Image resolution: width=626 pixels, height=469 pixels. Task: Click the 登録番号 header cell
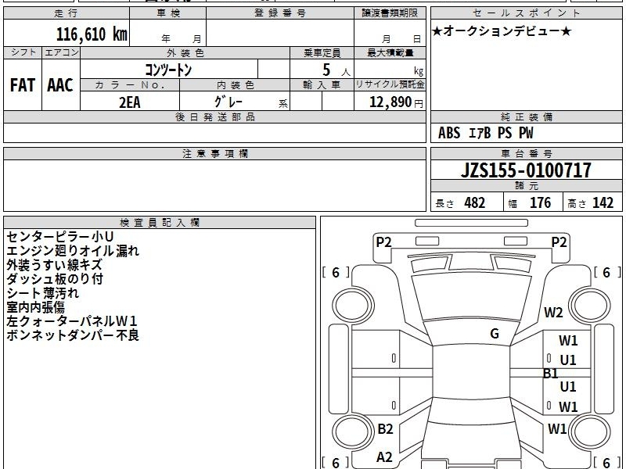280,13
